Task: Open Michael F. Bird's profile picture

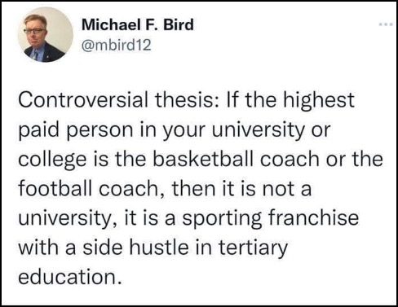Action: tap(46, 35)
